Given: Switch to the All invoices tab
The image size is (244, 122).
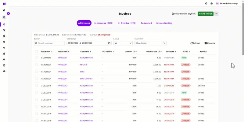Looking at the screenshot, I should click(84, 23).
